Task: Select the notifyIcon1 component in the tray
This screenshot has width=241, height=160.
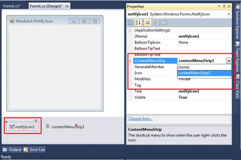Action: [x=23, y=127]
